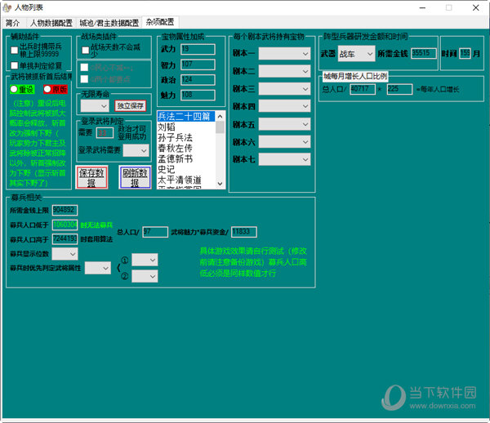Click the 保存数据 button
Image resolution: width=490 pixels, height=423 pixels.
pos(91,177)
